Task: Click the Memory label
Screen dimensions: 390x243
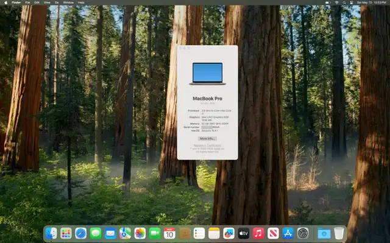Action: pos(195,124)
